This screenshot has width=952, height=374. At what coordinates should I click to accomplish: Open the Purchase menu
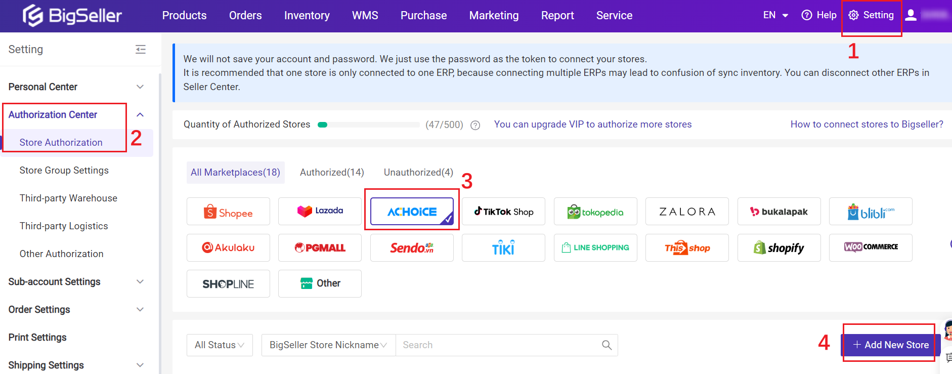423,15
